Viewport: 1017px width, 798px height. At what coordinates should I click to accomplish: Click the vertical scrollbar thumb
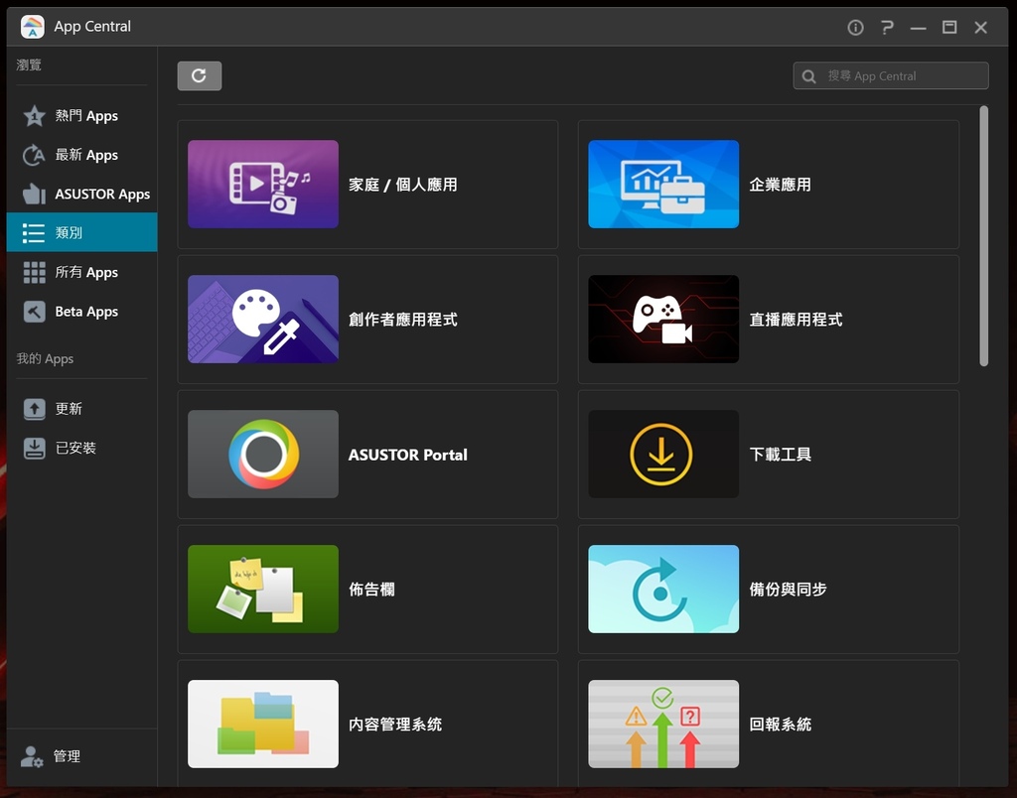[x=984, y=236]
